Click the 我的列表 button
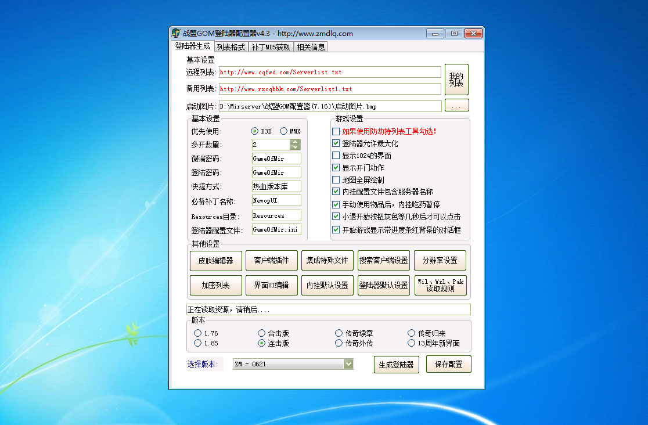The height and width of the screenshot is (425, 648). pos(456,80)
